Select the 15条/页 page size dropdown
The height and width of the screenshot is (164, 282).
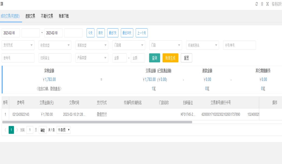64,130
